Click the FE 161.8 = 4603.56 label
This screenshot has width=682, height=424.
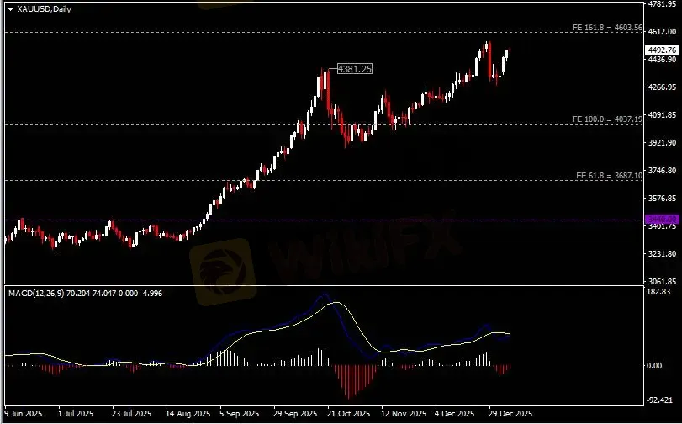click(x=607, y=28)
